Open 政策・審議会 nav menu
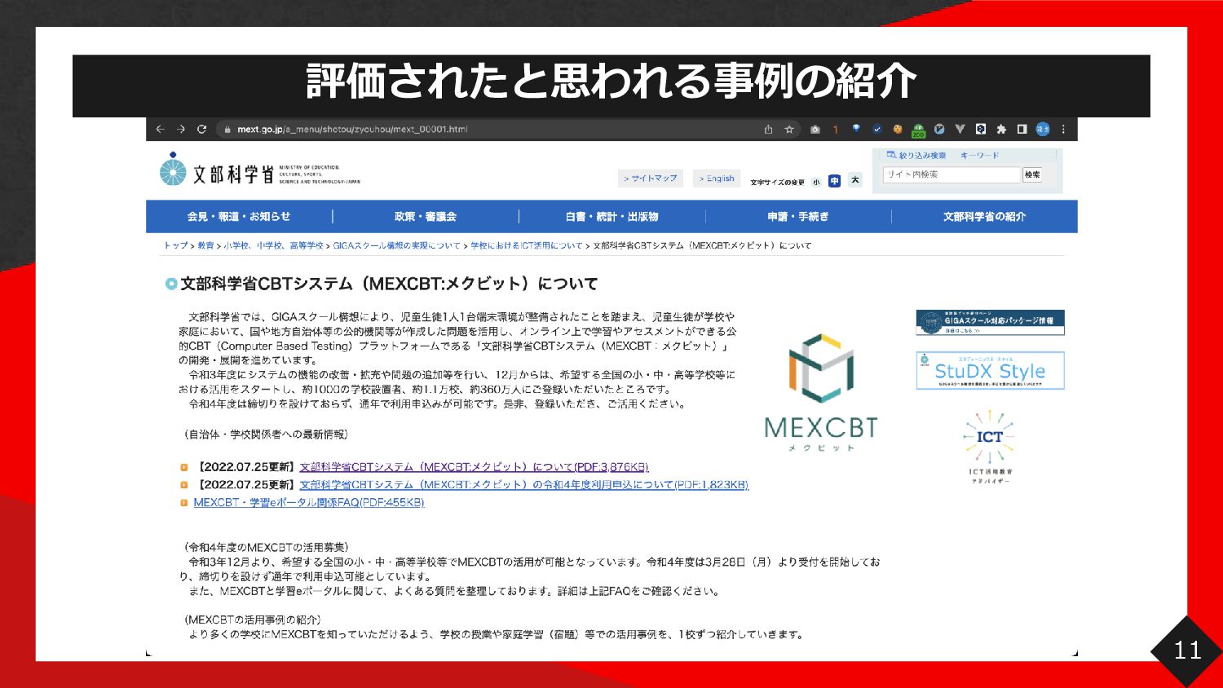 click(426, 216)
